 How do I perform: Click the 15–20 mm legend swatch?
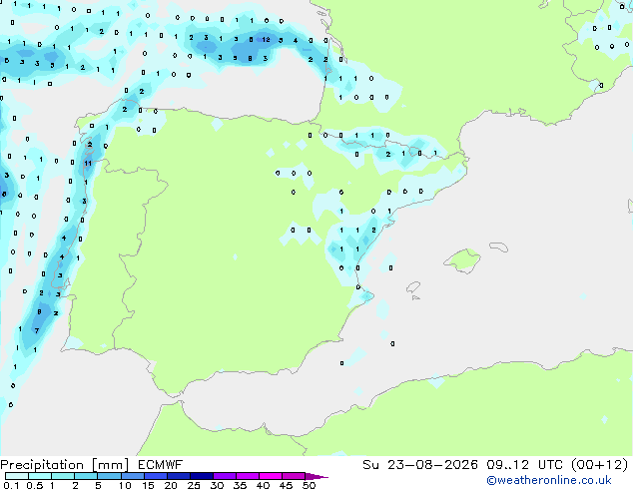click(155, 476)
